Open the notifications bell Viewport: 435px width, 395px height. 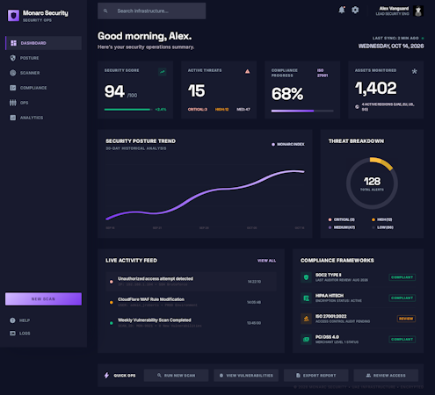coord(342,10)
